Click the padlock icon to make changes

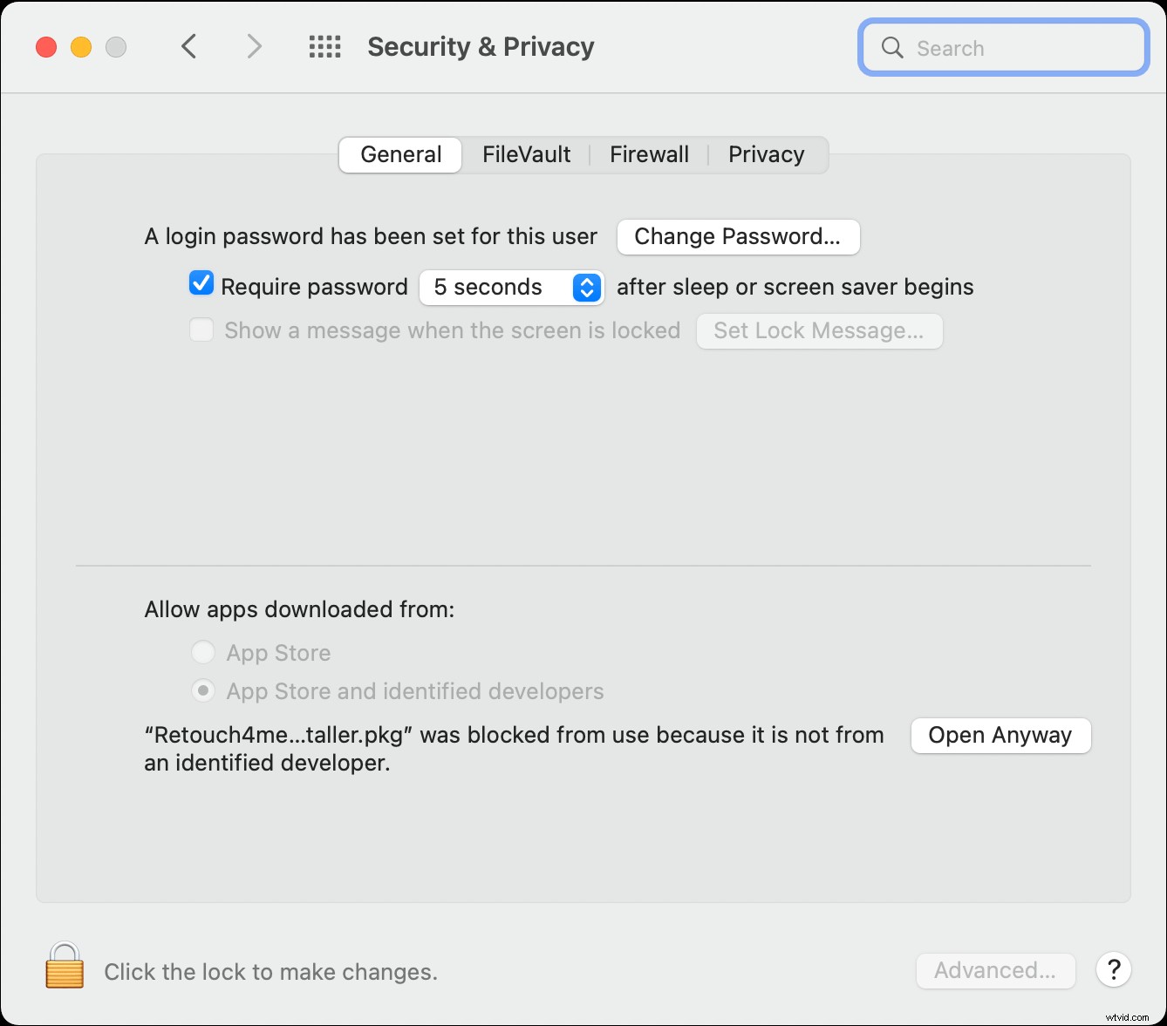(65, 967)
